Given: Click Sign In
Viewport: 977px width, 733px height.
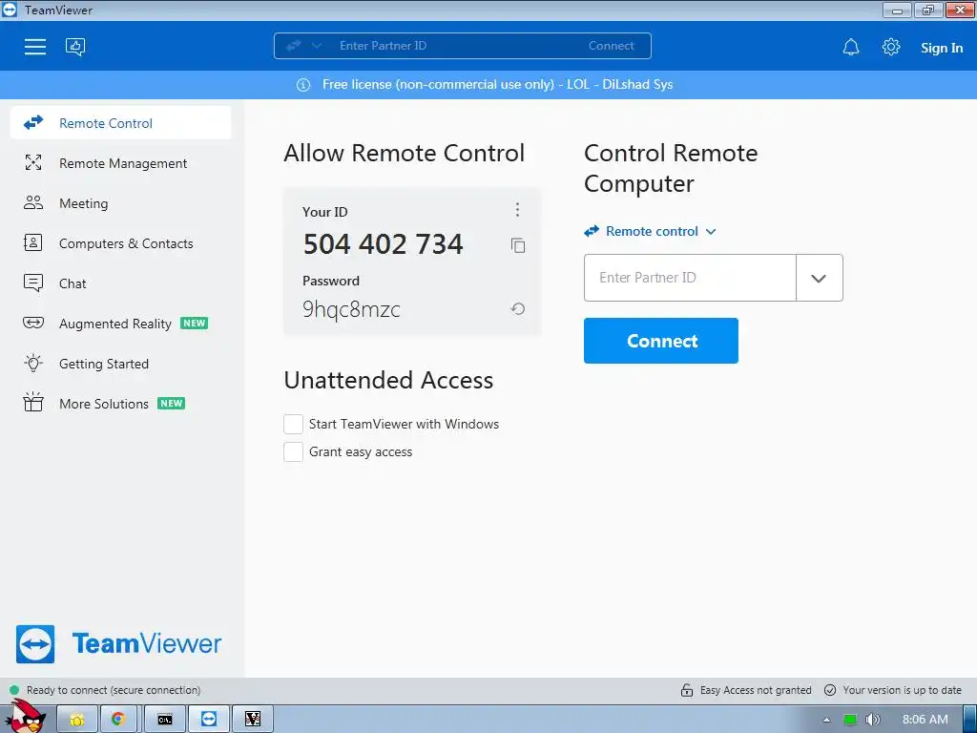Looking at the screenshot, I should [942, 48].
